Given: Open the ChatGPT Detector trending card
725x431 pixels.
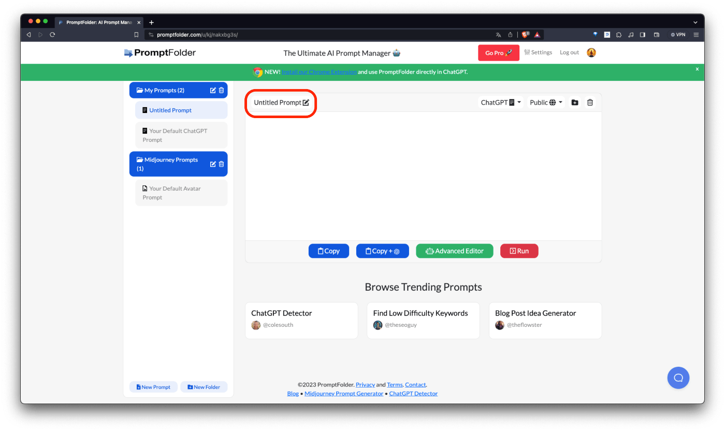Looking at the screenshot, I should click(301, 321).
